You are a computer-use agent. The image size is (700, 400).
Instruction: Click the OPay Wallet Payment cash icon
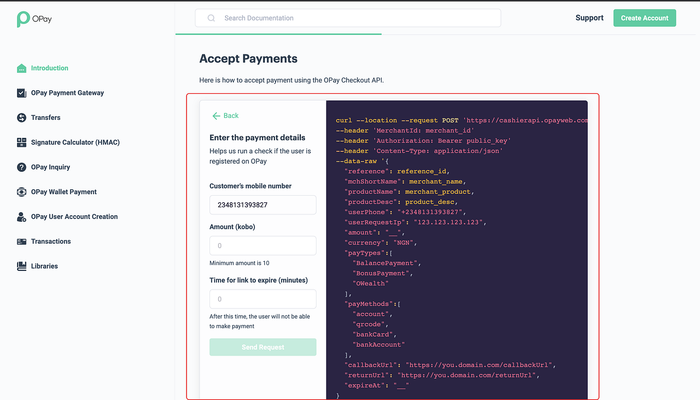pyautogui.click(x=21, y=192)
